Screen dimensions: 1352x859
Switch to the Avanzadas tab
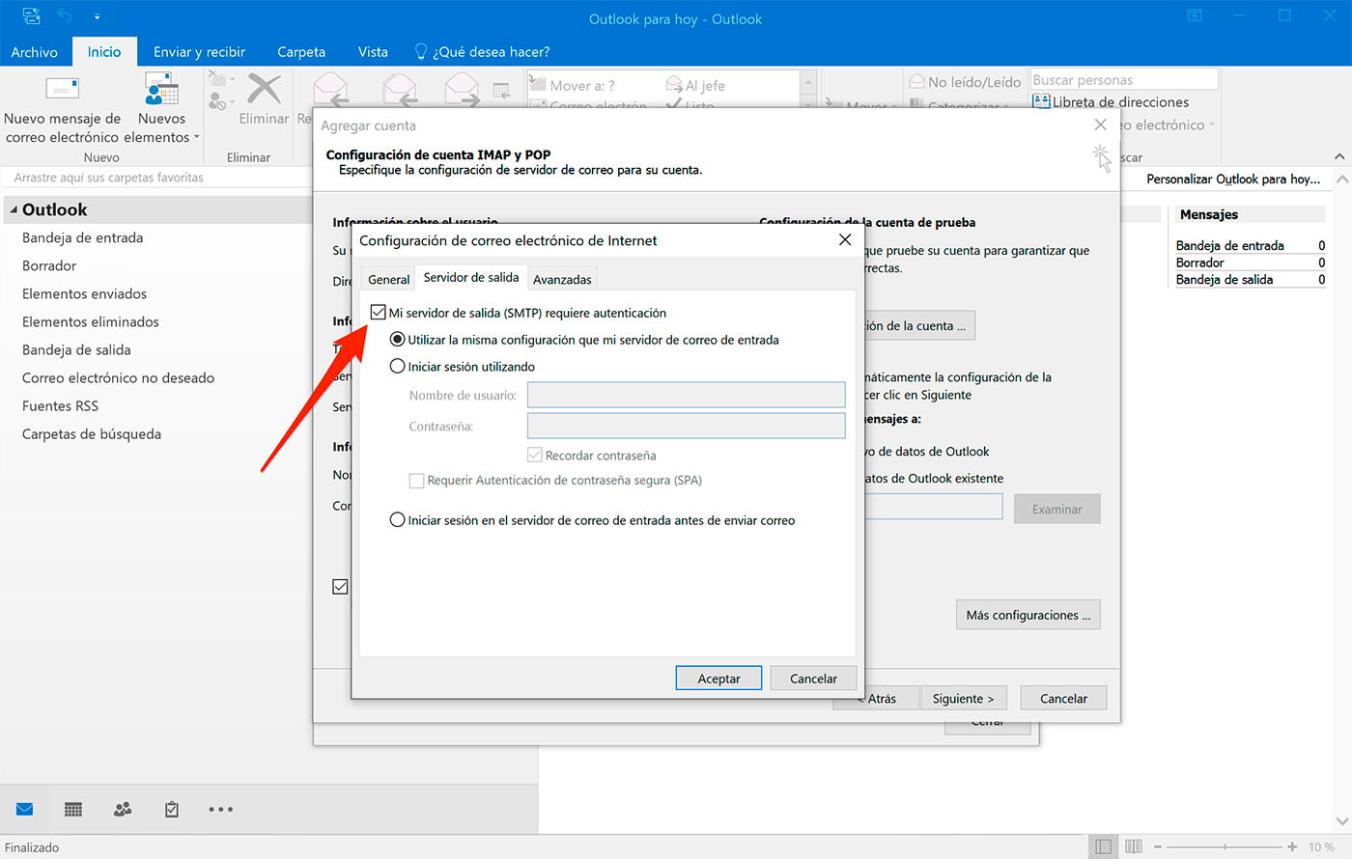coord(562,278)
